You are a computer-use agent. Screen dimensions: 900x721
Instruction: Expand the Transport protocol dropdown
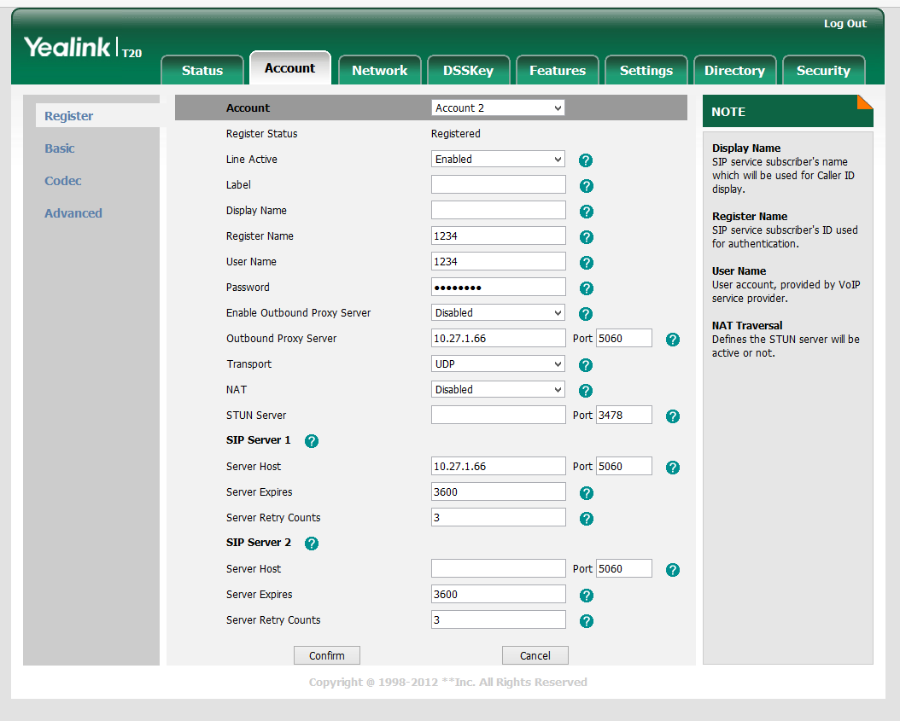498,364
